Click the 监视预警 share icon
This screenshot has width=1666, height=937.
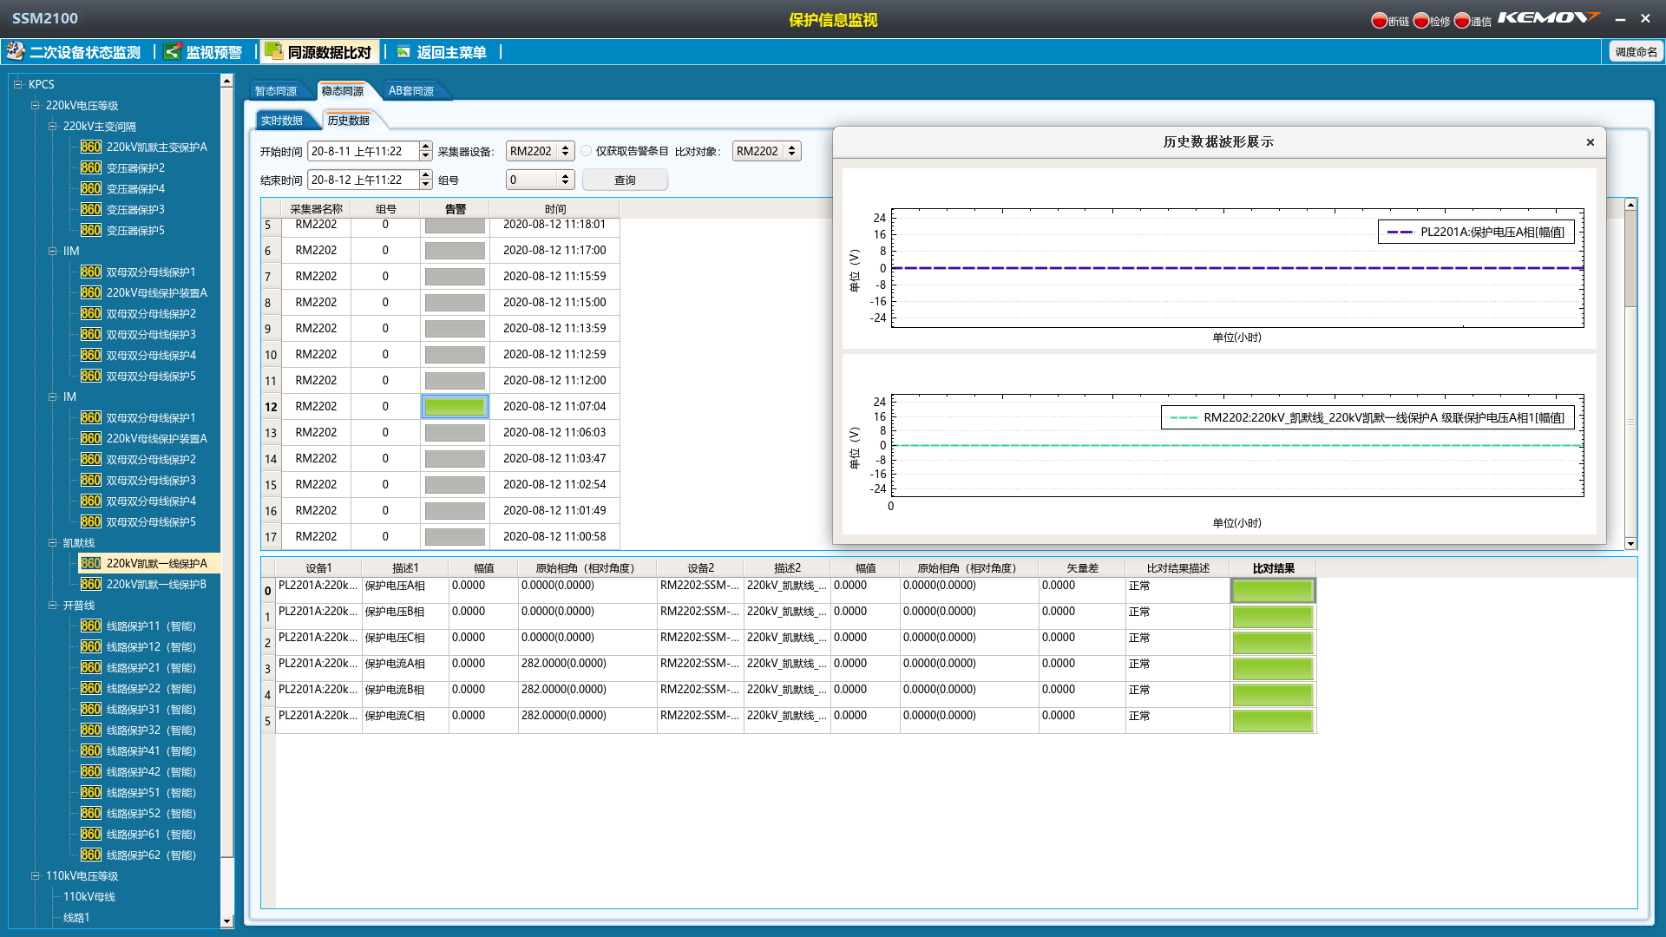(173, 51)
